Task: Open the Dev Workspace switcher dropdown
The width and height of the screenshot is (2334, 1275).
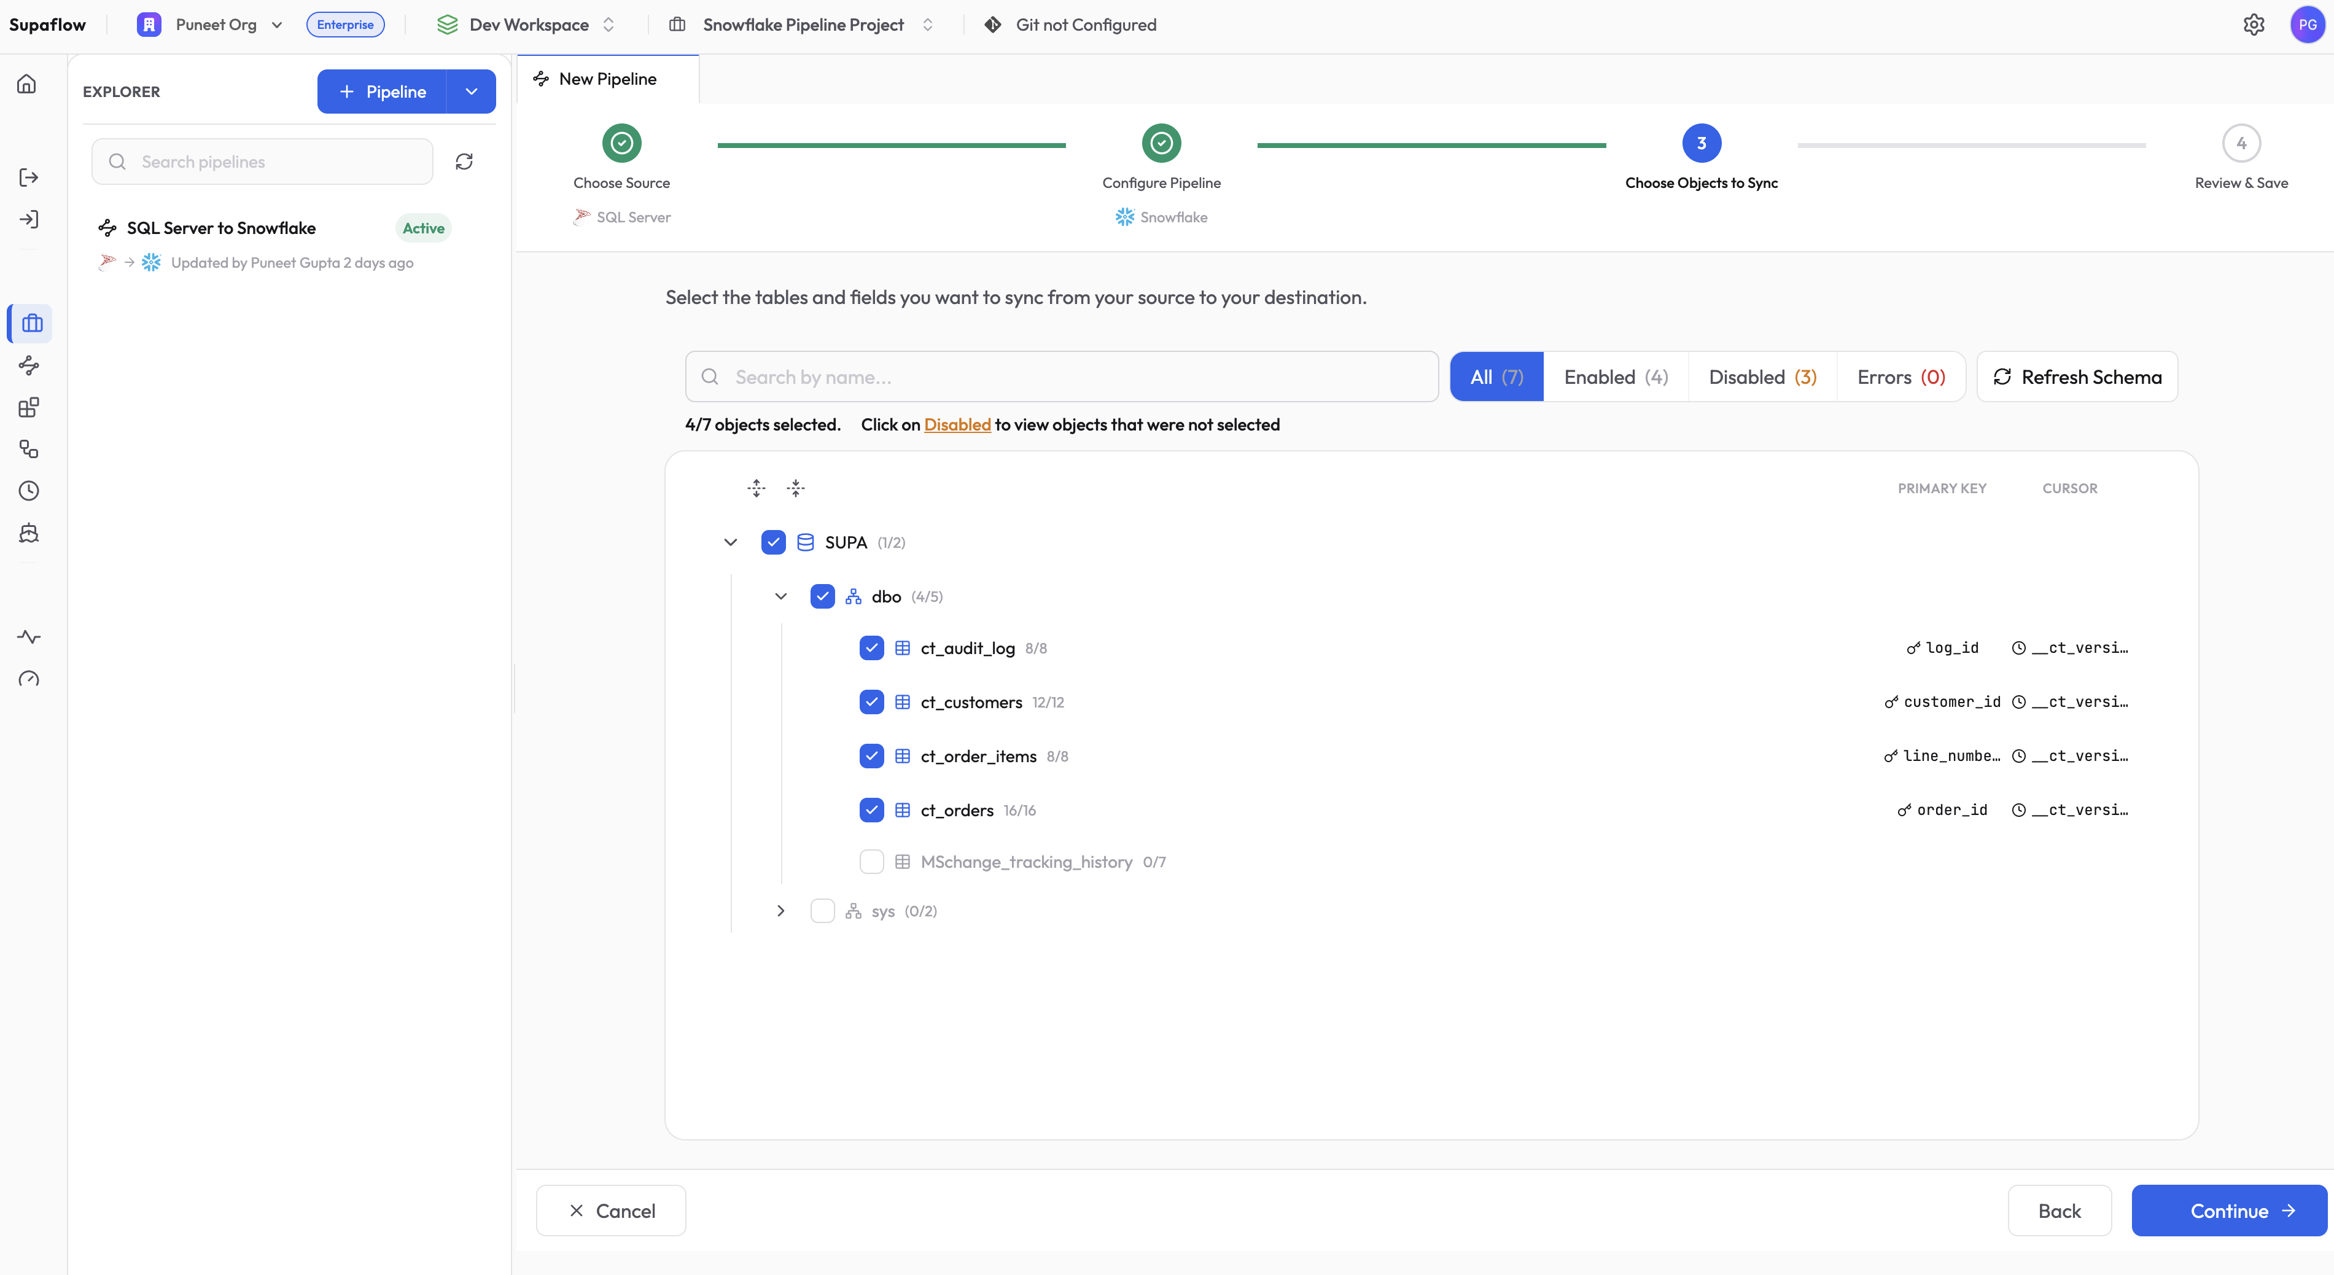Action: tap(609, 25)
